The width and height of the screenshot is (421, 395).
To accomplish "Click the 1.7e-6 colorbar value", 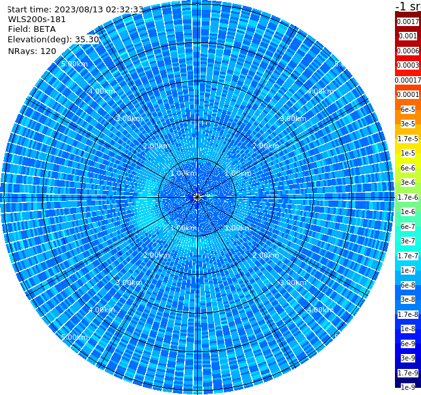I will click(x=408, y=197).
